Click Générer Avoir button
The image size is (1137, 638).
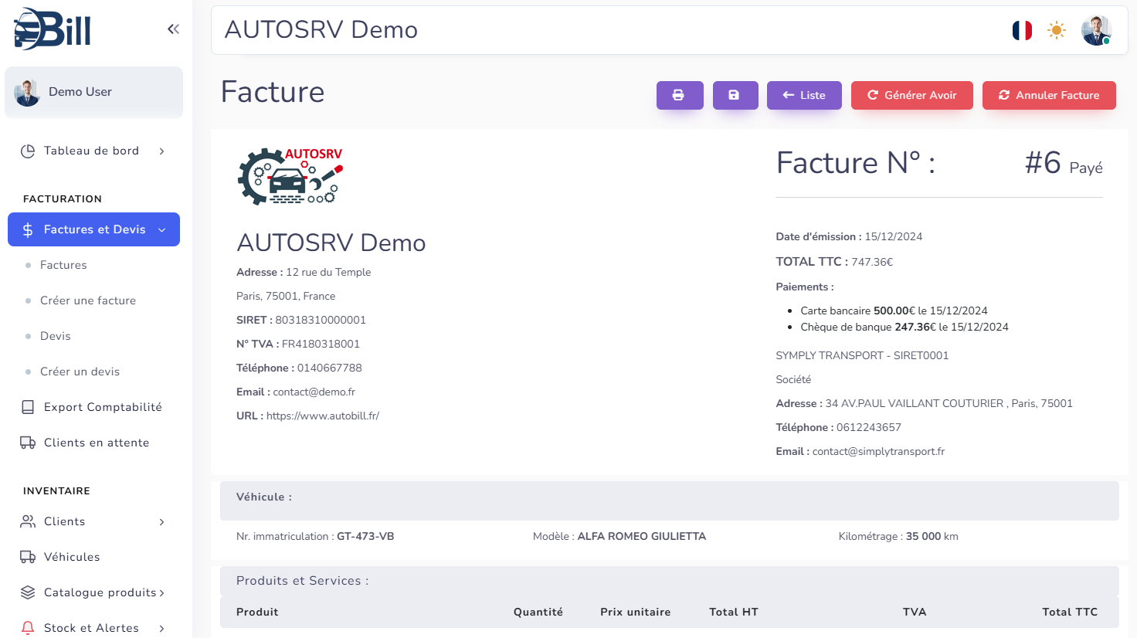pyautogui.click(x=912, y=95)
